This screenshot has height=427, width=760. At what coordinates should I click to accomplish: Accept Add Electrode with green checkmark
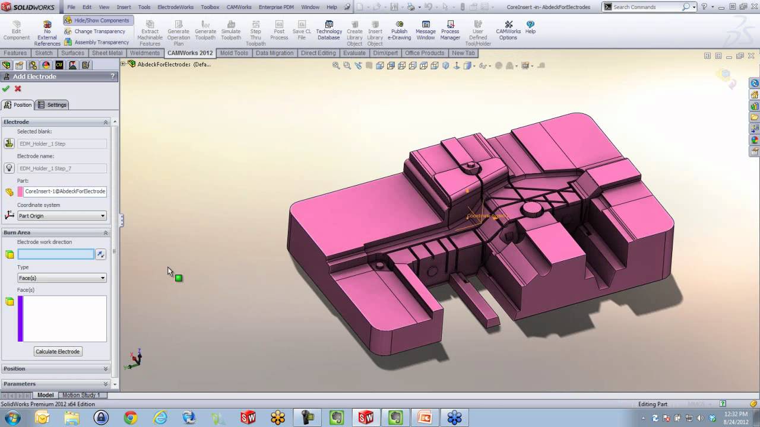[6, 89]
